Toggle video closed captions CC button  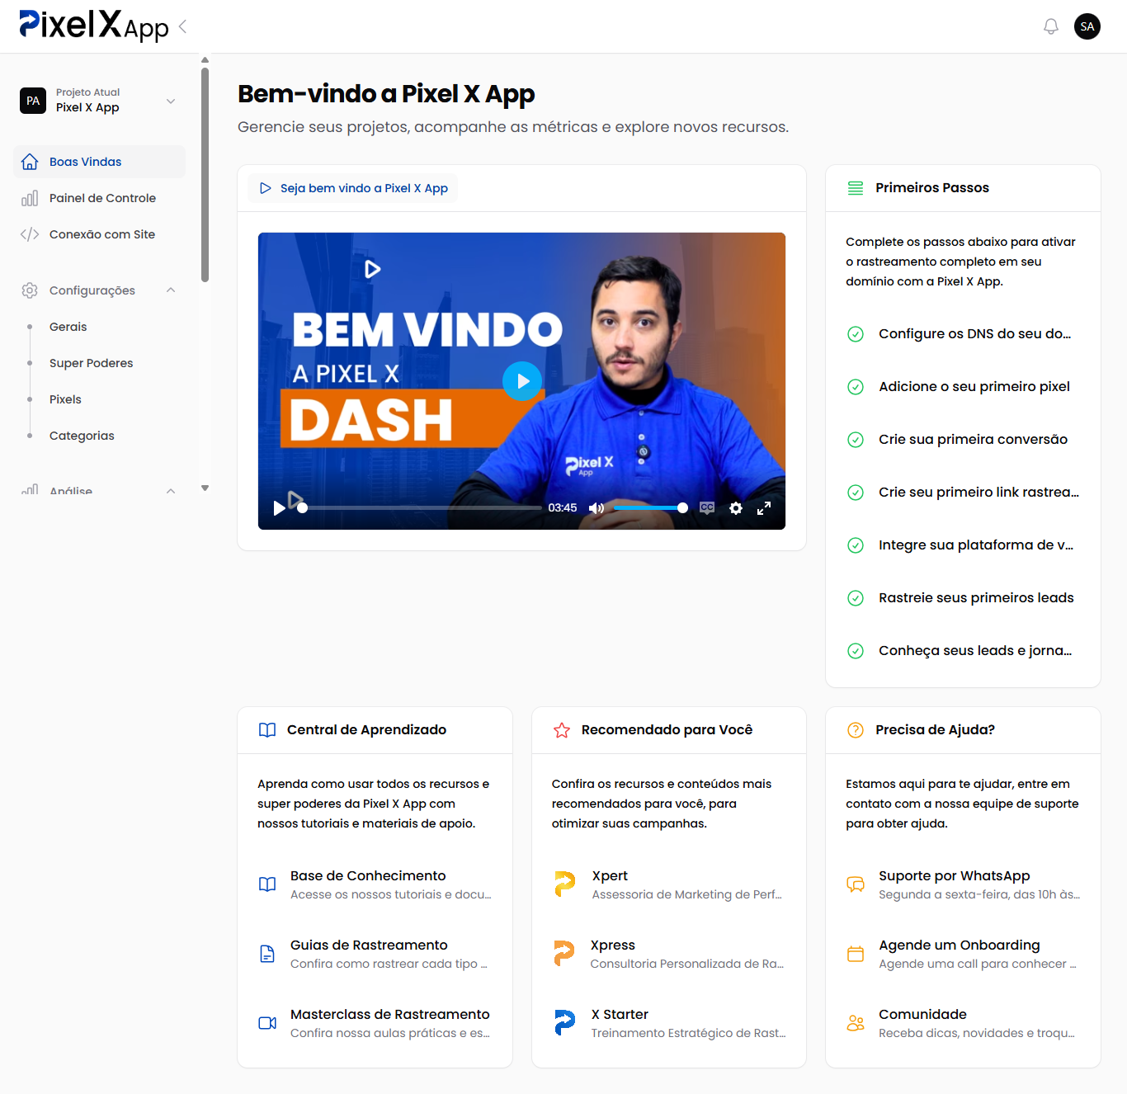(707, 508)
